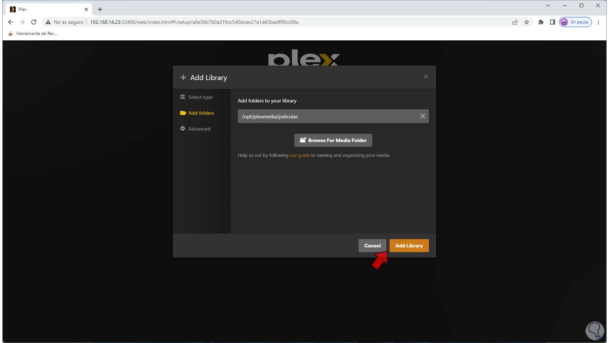Close the Add Library dialog
The height and width of the screenshot is (343, 609).
[426, 76]
